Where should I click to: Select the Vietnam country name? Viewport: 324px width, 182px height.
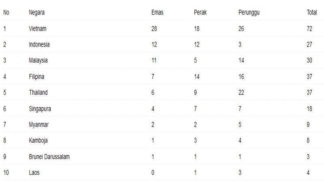pos(38,29)
